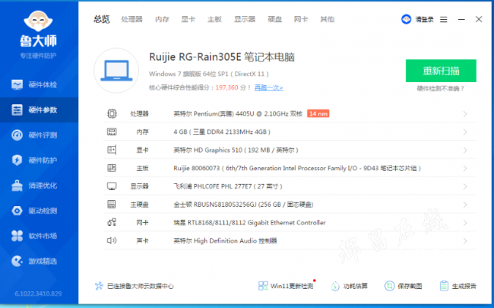
Task: Click the 鲁大师 logo avatar
Action: pyautogui.click(x=38, y=21)
